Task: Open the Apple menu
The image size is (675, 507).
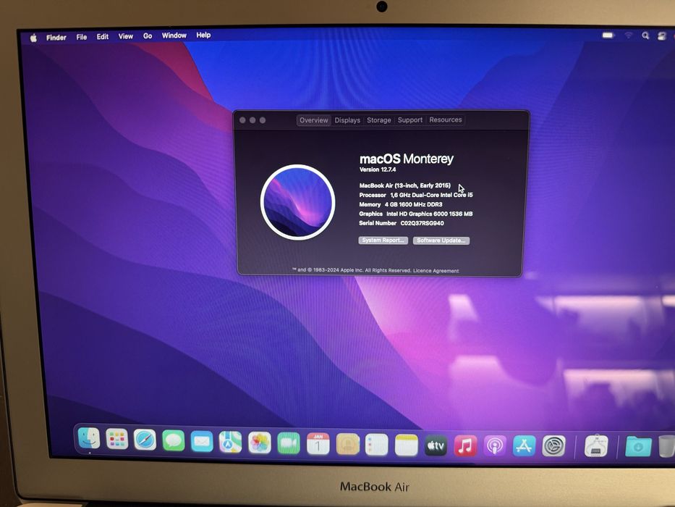Action: click(x=33, y=38)
